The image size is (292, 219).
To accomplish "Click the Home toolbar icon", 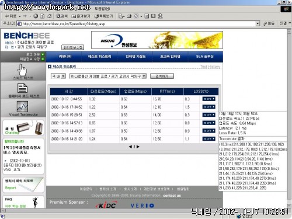I will (x=50, y=16).
